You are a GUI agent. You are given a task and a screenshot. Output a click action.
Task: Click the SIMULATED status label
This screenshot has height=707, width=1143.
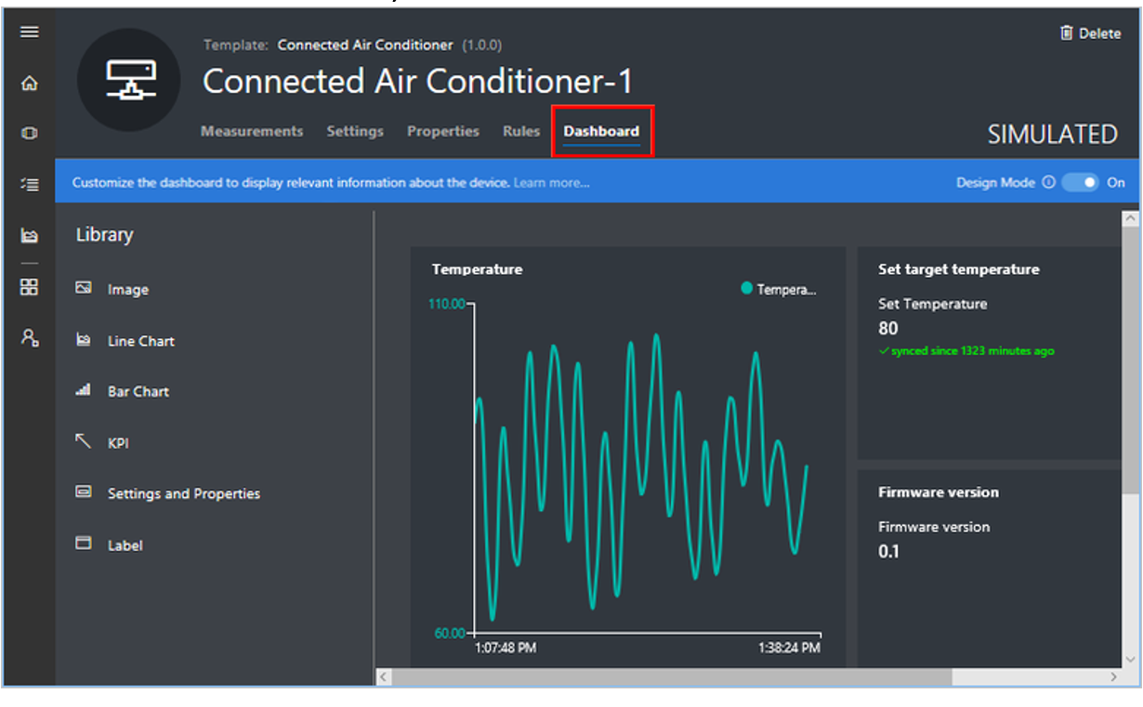click(1052, 135)
